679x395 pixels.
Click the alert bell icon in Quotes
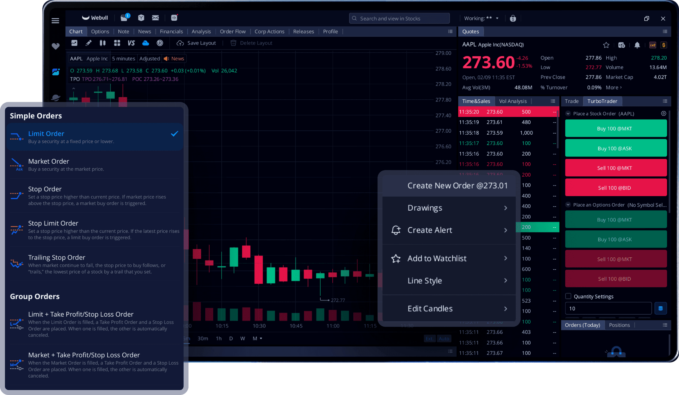pyautogui.click(x=637, y=45)
